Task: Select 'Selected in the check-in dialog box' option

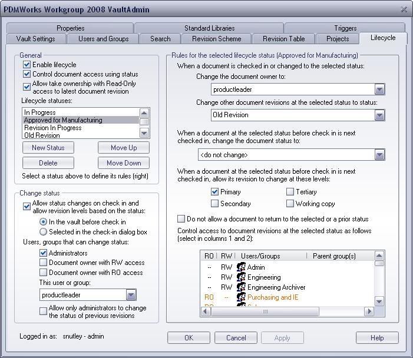Action: 44,232
